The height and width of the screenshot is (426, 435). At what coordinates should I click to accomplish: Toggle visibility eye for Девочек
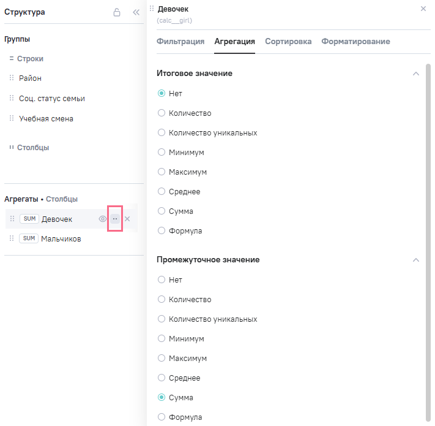click(103, 219)
